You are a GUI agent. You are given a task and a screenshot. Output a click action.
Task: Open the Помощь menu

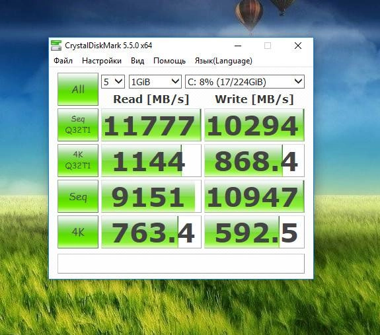169,61
